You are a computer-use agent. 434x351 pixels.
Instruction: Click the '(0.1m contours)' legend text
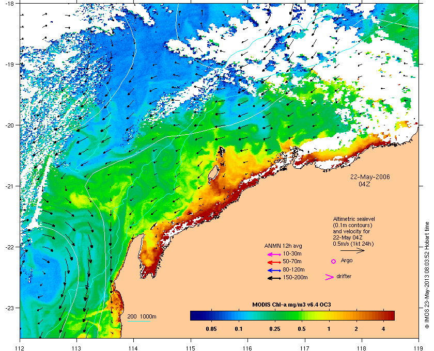click(352, 225)
